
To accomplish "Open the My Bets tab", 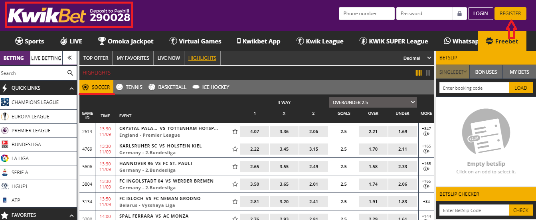I will (519, 72).
